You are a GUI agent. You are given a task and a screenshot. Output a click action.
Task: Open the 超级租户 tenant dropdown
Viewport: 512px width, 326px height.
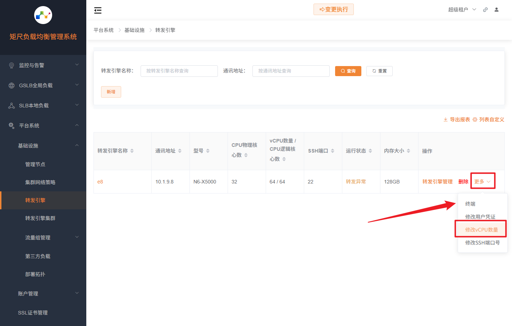coord(461,10)
